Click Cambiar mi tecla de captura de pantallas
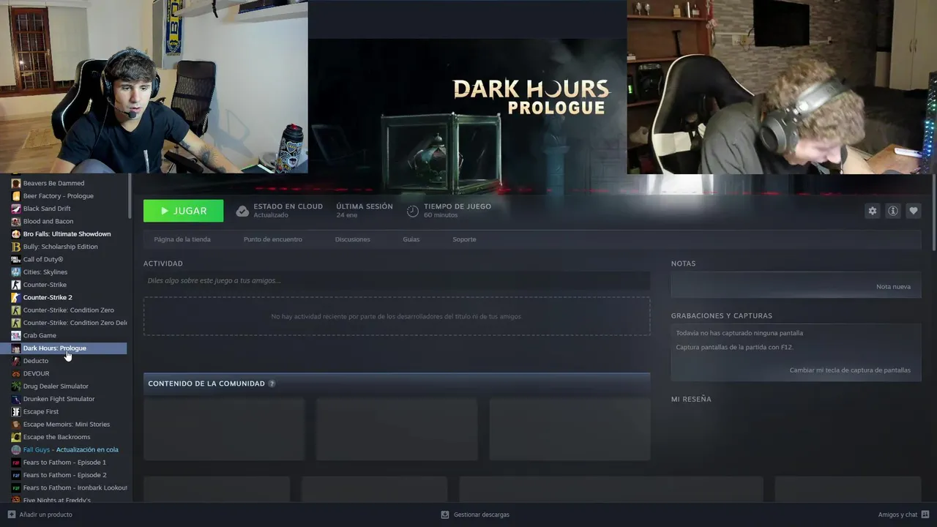The image size is (937, 527). click(x=850, y=370)
